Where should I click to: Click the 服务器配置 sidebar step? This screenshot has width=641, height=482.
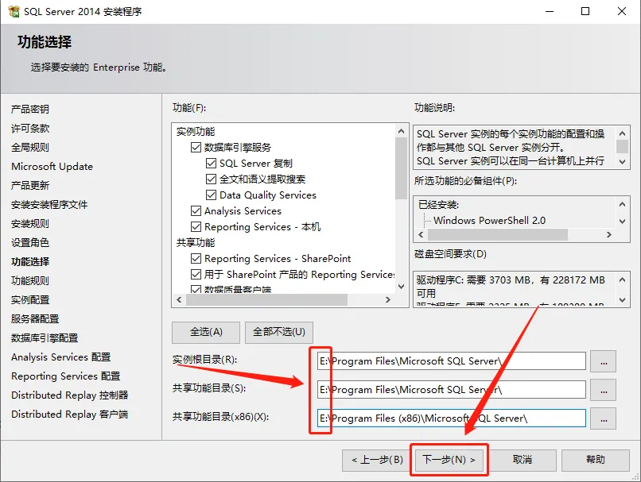click(x=35, y=318)
